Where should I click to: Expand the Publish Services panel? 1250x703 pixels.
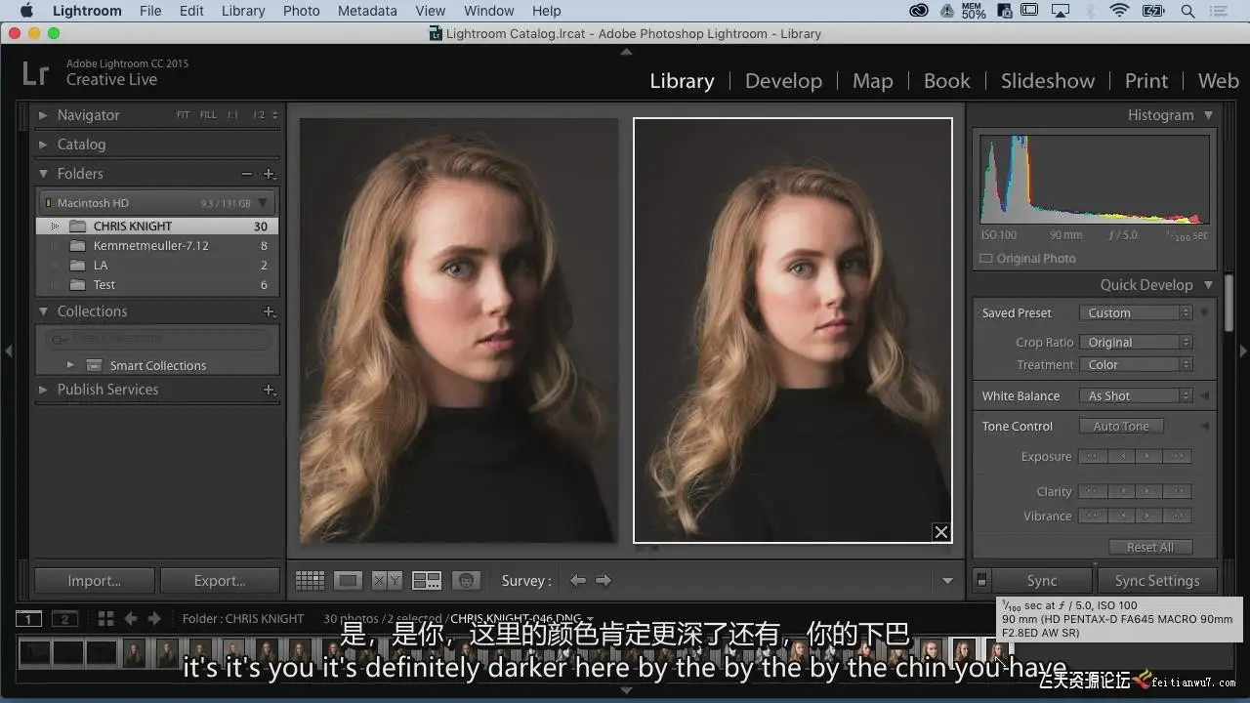43,390
